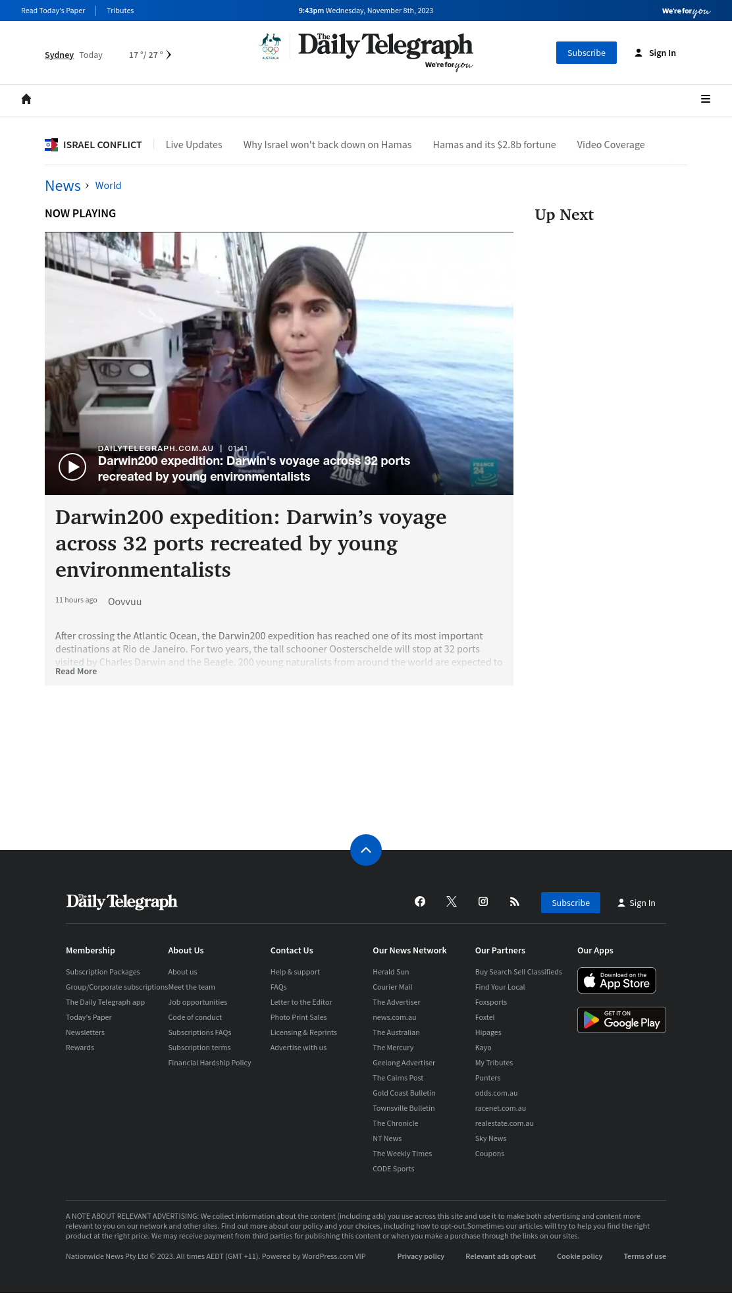Screen dimensions: 732x1305
Task: Open the footer Instagram icon
Action: click(483, 901)
